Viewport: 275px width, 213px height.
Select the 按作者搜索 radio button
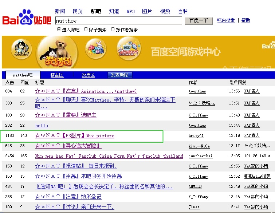pyautogui.click(x=113, y=29)
